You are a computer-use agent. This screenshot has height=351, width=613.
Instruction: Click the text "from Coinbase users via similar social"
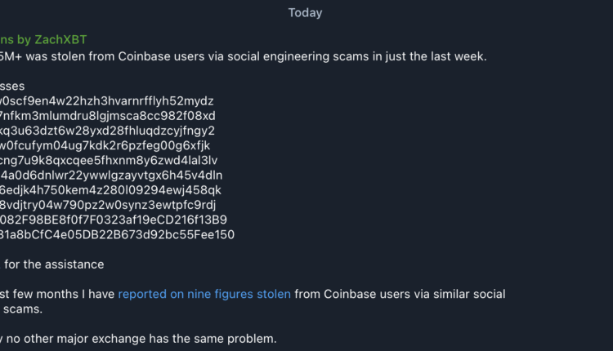(399, 294)
